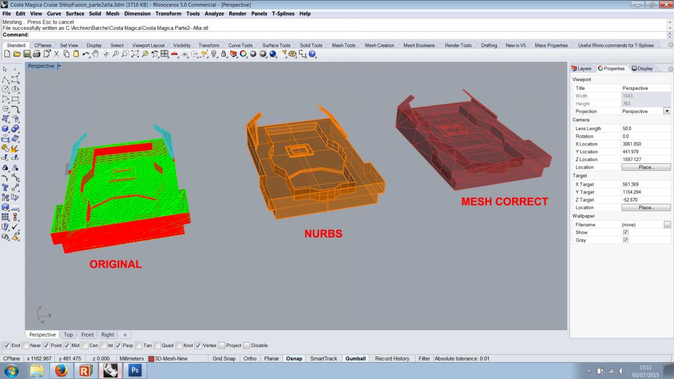674x379 pixels.
Task: Open Photoshop from the Windows taskbar
Action: pyautogui.click(x=135, y=370)
